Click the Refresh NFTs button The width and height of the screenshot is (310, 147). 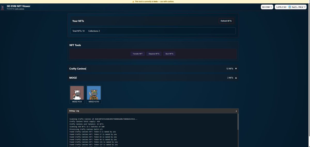click(226, 21)
